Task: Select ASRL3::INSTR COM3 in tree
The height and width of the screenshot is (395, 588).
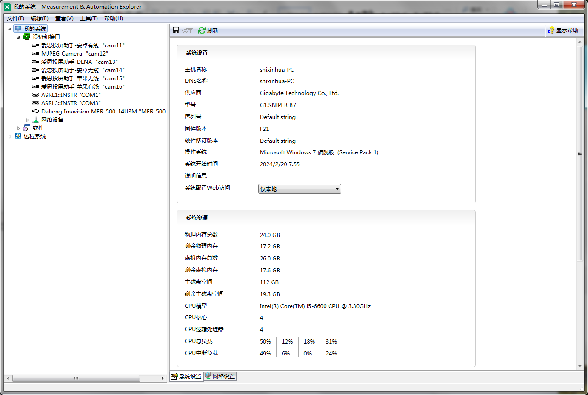Action: tap(71, 103)
